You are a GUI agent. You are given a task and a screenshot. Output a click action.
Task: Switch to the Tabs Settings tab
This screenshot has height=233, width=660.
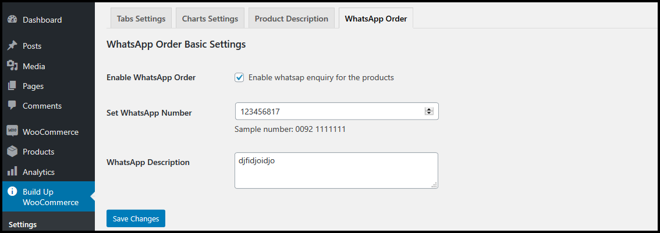141,19
